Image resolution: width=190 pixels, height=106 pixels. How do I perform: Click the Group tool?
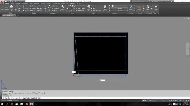click(x=131, y=7)
